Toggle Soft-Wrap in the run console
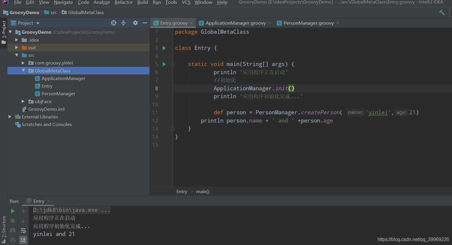Viewport: 452px width, 245px height. pyautogui.click(x=23, y=230)
